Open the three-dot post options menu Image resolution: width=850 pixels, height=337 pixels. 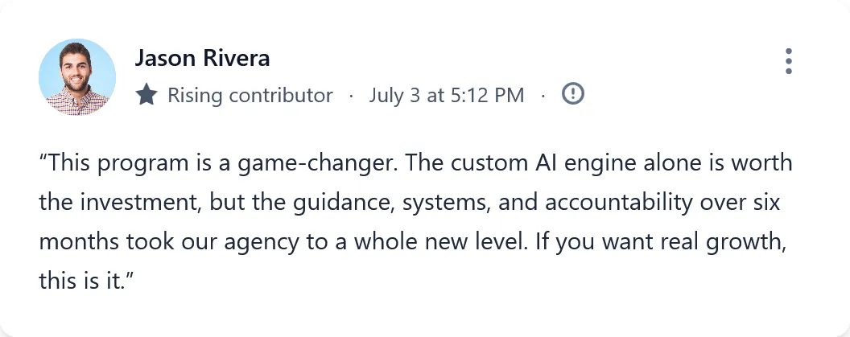[x=788, y=61]
